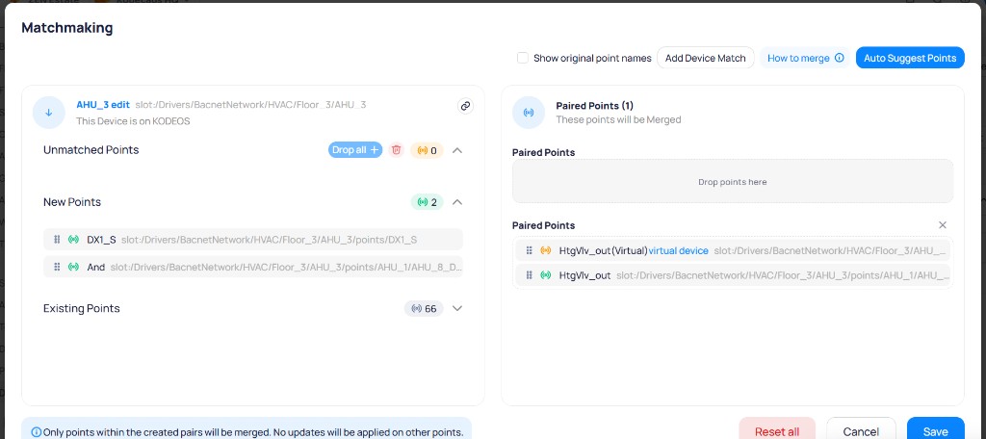Click Reset all button

(777, 431)
